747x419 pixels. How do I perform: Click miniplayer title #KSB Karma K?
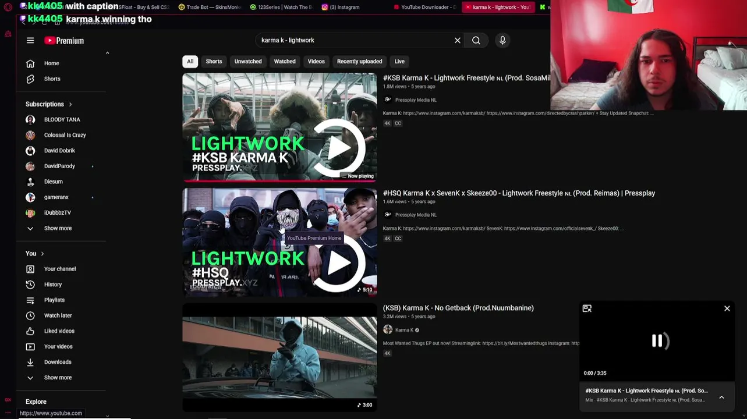[646, 390]
